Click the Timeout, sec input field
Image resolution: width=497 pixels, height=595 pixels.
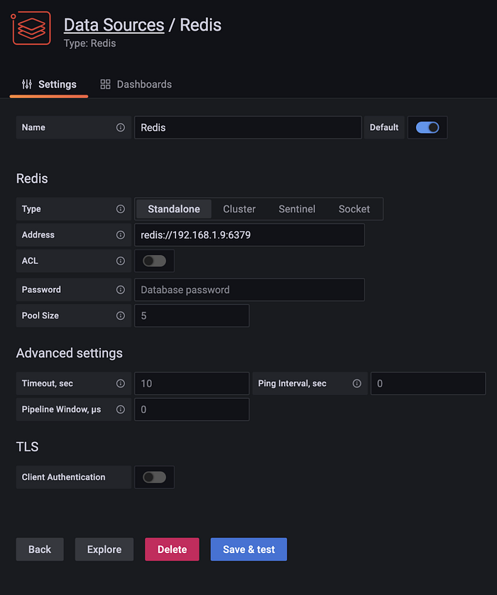(192, 384)
